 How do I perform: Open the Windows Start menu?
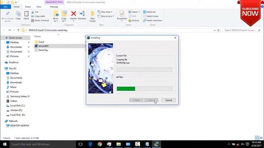(5, 144)
